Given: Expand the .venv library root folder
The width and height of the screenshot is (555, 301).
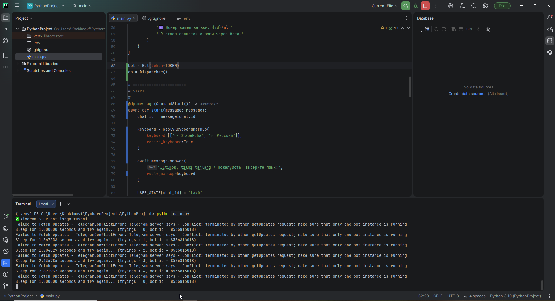Looking at the screenshot, I should 23,36.
